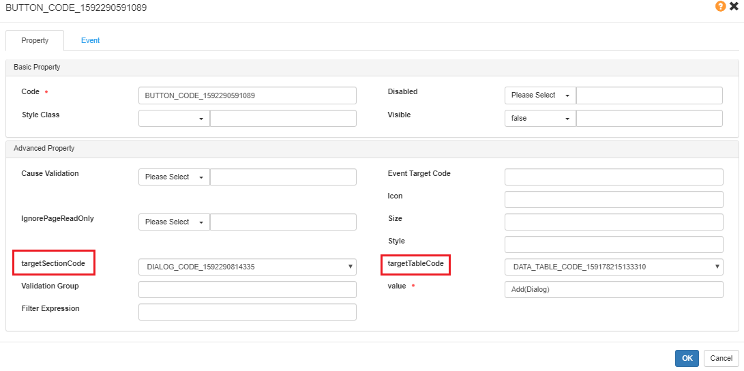Click the Icon text field
The image size is (744, 371).
(613, 200)
